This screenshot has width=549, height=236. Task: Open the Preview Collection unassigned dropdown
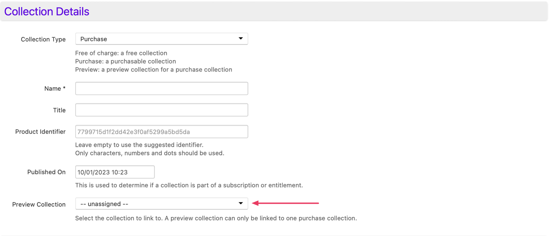click(161, 204)
